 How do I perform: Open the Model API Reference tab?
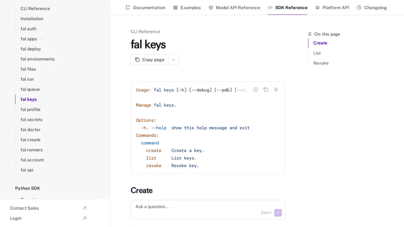234,7
